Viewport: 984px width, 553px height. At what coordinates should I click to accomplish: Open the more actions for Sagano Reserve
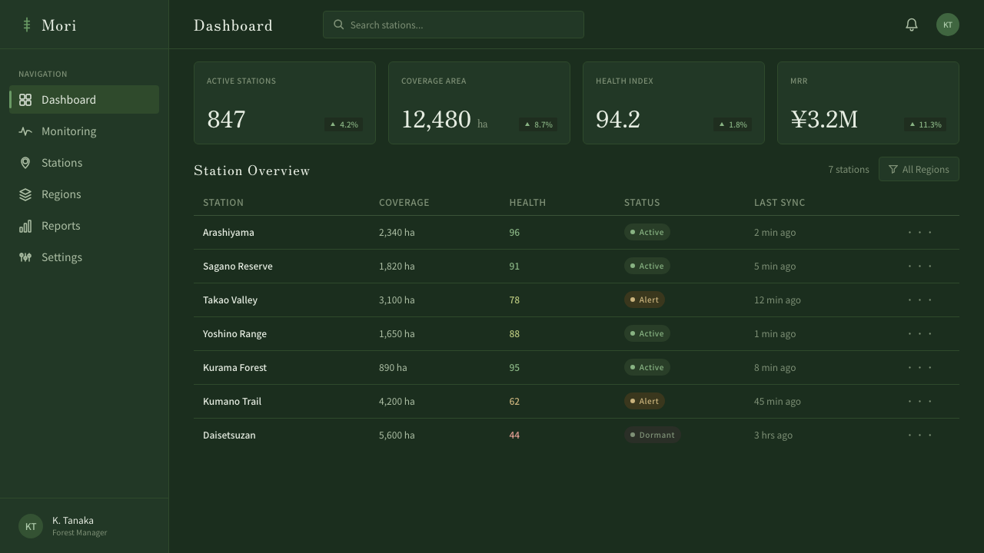[919, 266]
